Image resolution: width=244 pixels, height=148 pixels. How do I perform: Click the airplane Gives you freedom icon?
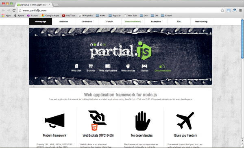pos(185,121)
